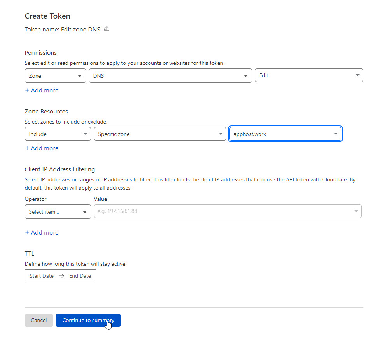The width and height of the screenshot is (374, 338).
Task: Add more under Zone Resources
Action: tap(42, 148)
